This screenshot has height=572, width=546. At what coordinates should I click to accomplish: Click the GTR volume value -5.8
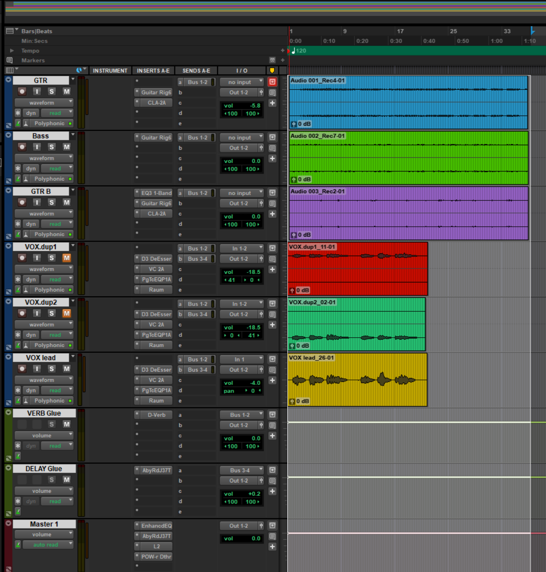[254, 106]
